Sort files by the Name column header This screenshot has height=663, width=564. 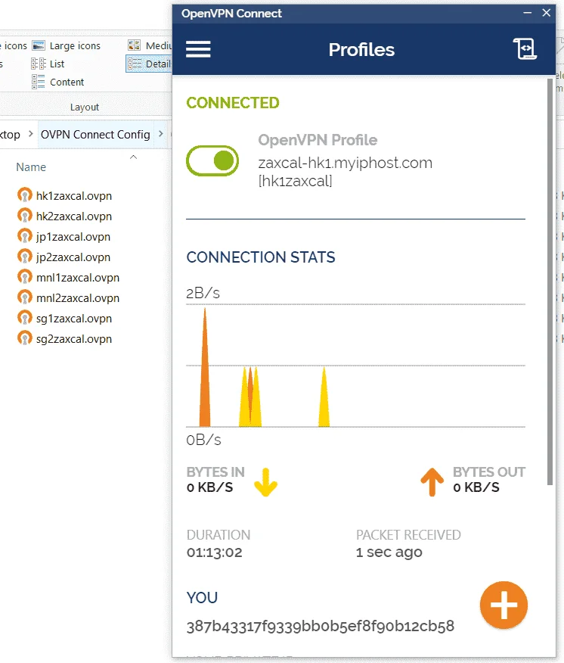tap(31, 167)
